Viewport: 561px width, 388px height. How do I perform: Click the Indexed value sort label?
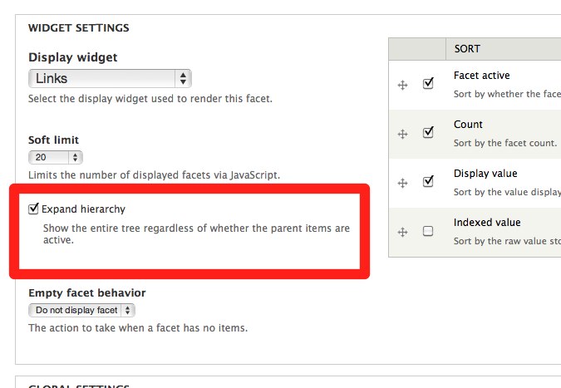(x=487, y=223)
